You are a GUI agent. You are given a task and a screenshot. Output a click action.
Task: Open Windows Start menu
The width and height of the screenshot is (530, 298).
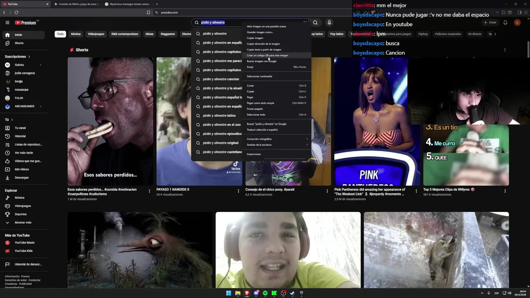(x=229, y=293)
